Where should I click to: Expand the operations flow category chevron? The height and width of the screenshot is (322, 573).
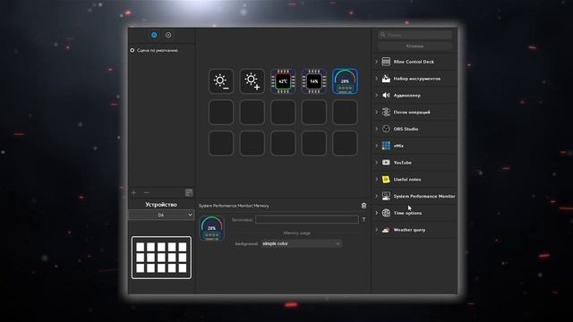pyautogui.click(x=376, y=112)
